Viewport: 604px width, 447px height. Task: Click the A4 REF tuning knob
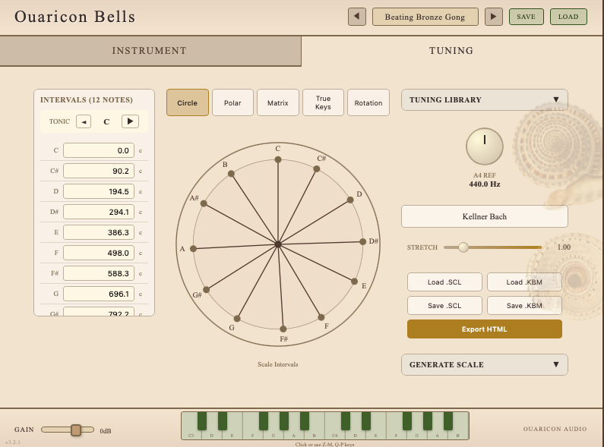click(x=484, y=146)
